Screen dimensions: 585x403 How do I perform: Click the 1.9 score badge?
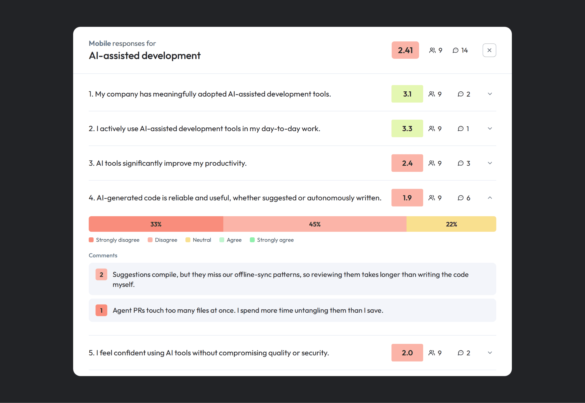[407, 198]
